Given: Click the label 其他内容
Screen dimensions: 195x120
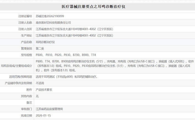Looking at the screenshot, I should [26, 96].
